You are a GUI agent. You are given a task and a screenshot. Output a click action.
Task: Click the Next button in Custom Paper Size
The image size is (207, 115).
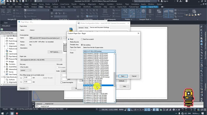pos(123,76)
